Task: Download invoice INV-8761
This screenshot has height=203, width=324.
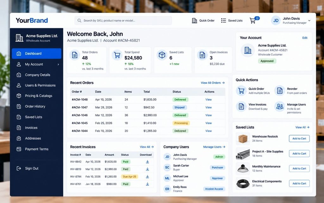Action: 147,184
